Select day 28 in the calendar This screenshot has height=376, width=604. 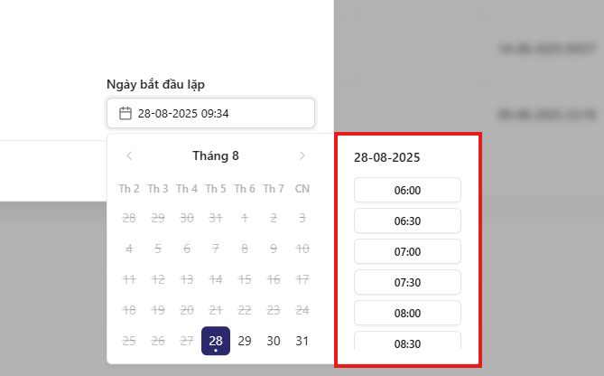click(216, 341)
